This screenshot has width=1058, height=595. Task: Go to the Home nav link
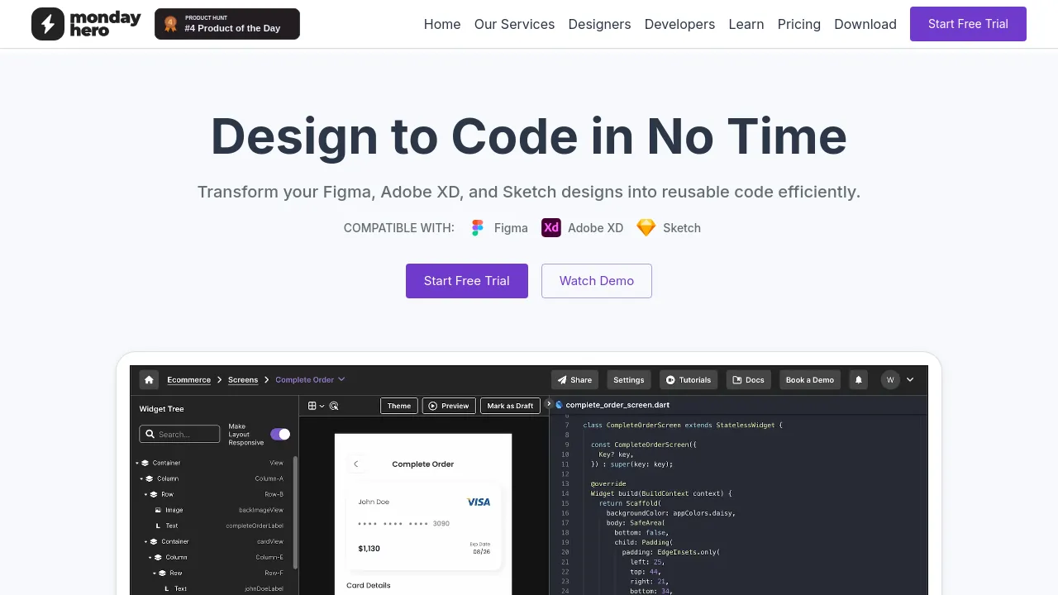click(x=442, y=24)
